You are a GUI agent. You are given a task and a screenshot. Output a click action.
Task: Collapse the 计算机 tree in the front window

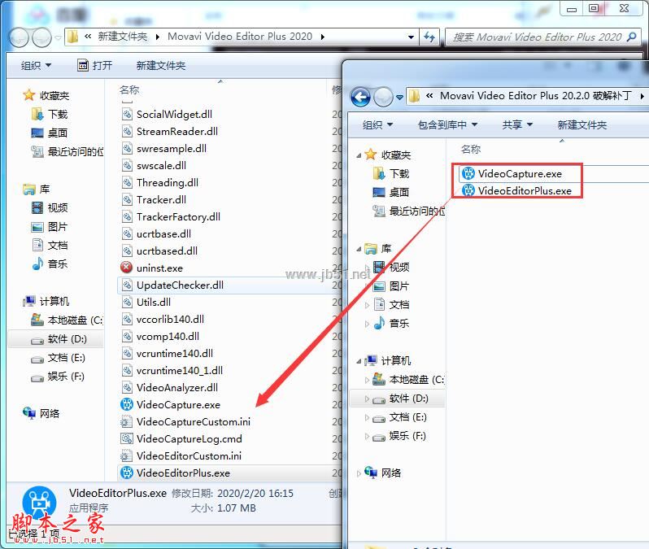tap(359, 361)
